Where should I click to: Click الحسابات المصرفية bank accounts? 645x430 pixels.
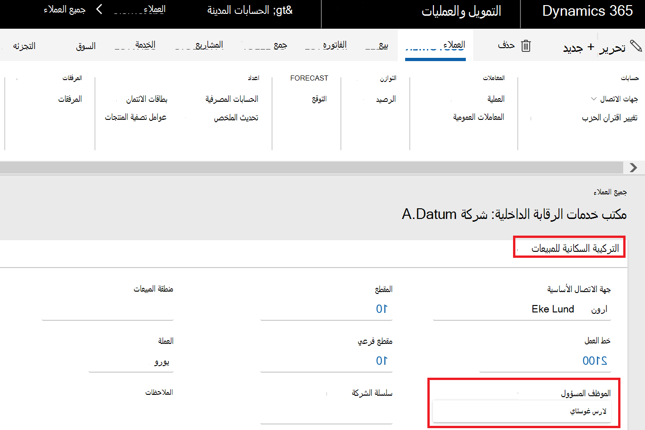232,99
